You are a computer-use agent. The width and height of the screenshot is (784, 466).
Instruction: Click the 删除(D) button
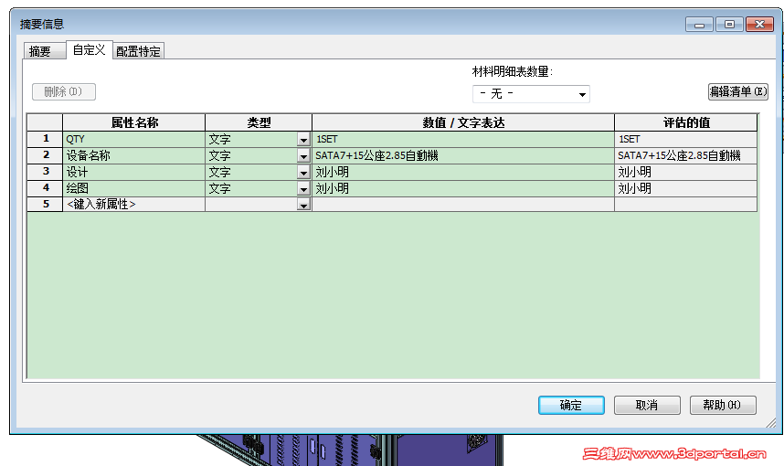point(63,91)
